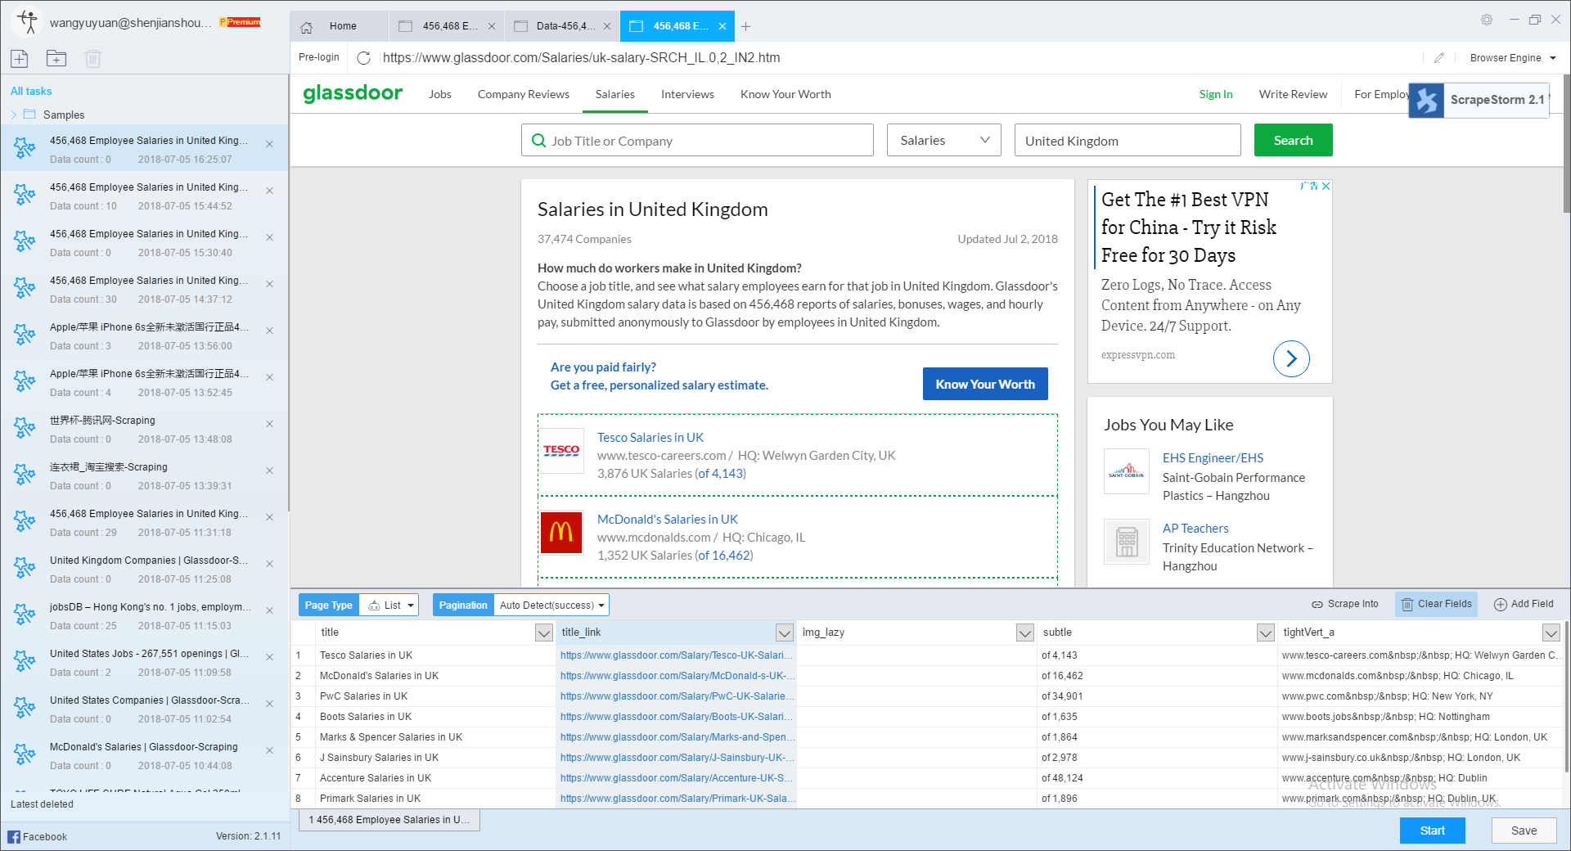Click All tasks heading
This screenshot has width=1571, height=851.
[x=31, y=91]
